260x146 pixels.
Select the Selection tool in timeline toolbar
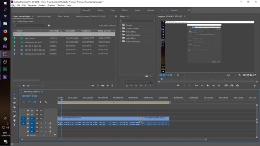click(15, 94)
